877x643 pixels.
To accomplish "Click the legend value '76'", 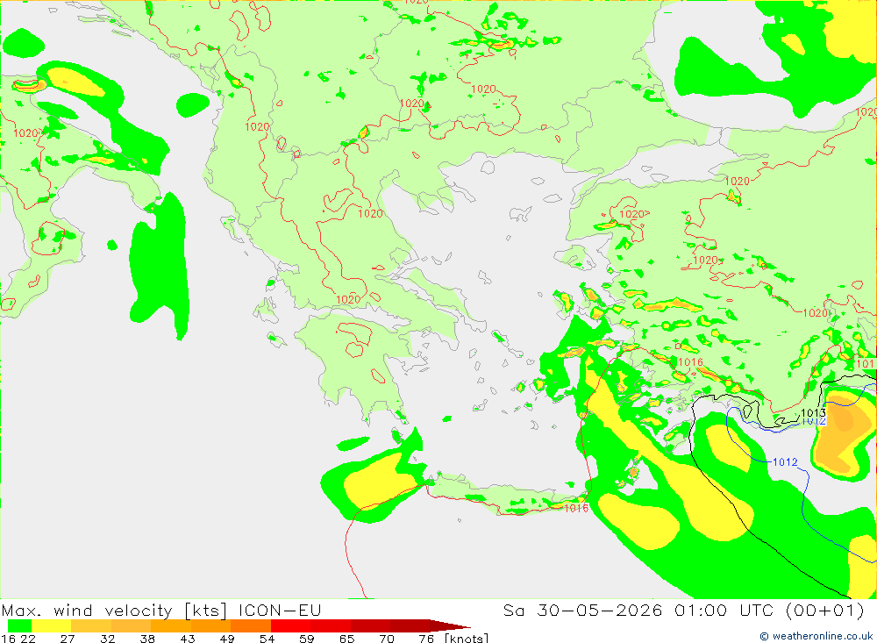I will click(x=426, y=639).
